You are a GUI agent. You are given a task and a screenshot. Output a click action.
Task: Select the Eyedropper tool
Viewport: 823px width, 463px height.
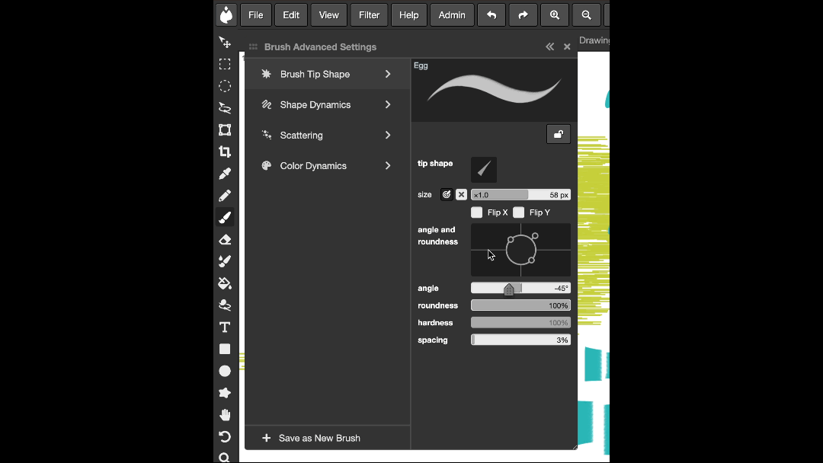(225, 174)
